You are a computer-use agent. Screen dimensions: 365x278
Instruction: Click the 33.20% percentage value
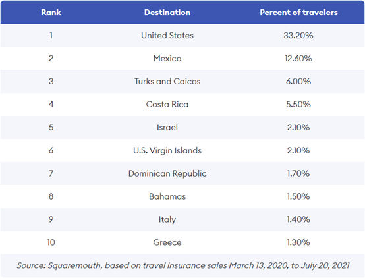coord(298,36)
